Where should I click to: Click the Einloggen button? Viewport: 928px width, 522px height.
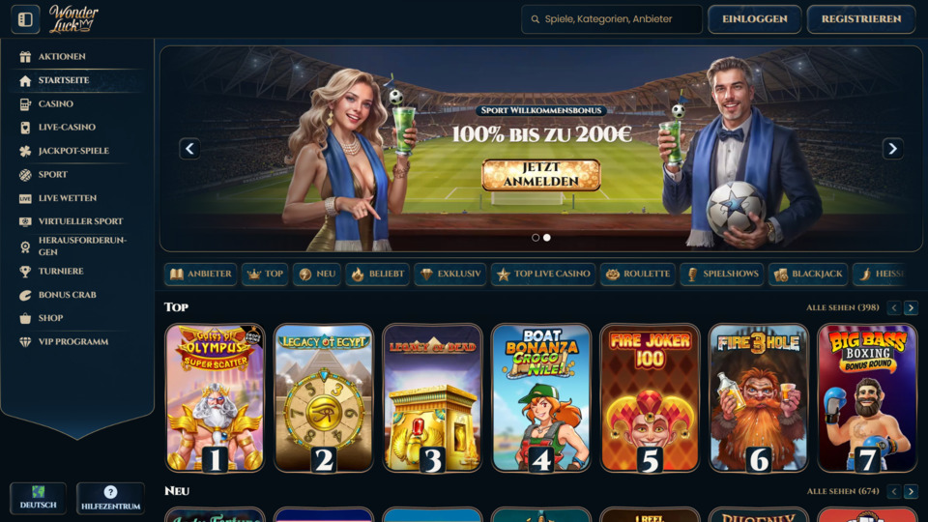point(755,19)
